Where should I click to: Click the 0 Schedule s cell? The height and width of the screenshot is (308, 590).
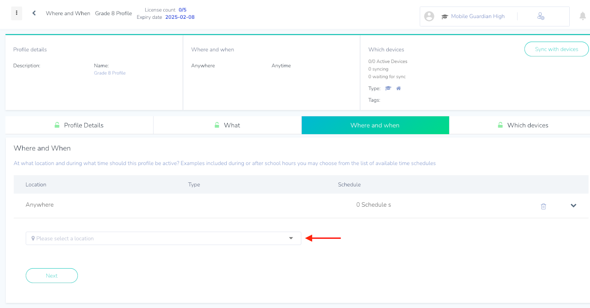click(374, 204)
